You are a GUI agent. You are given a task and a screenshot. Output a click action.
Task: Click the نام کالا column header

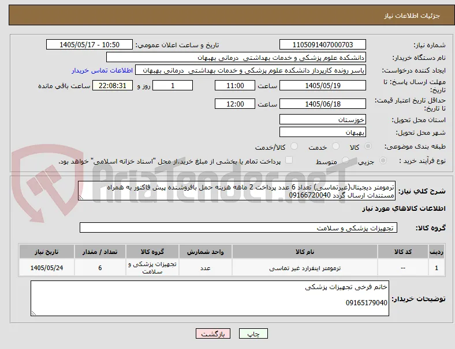[305, 252]
